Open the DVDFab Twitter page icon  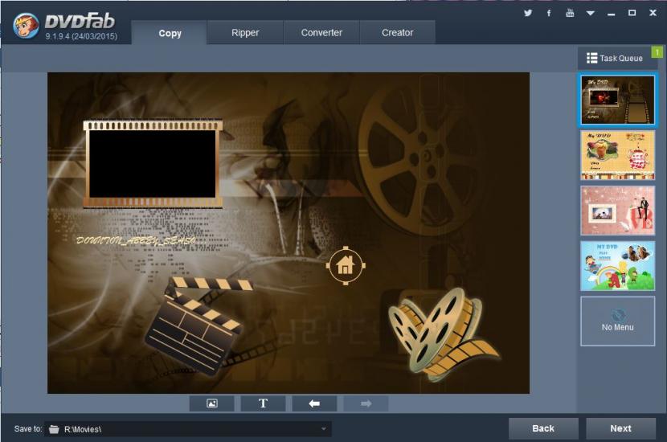[x=528, y=13]
